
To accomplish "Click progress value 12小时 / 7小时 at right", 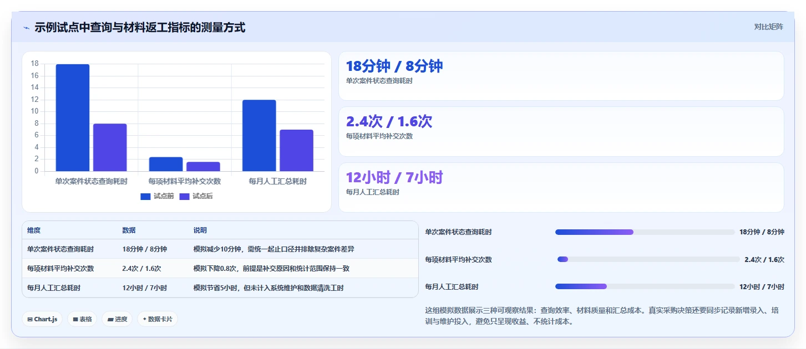I will point(762,286).
